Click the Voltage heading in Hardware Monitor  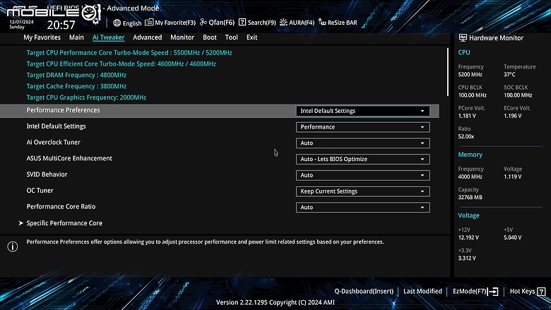click(468, 215)
